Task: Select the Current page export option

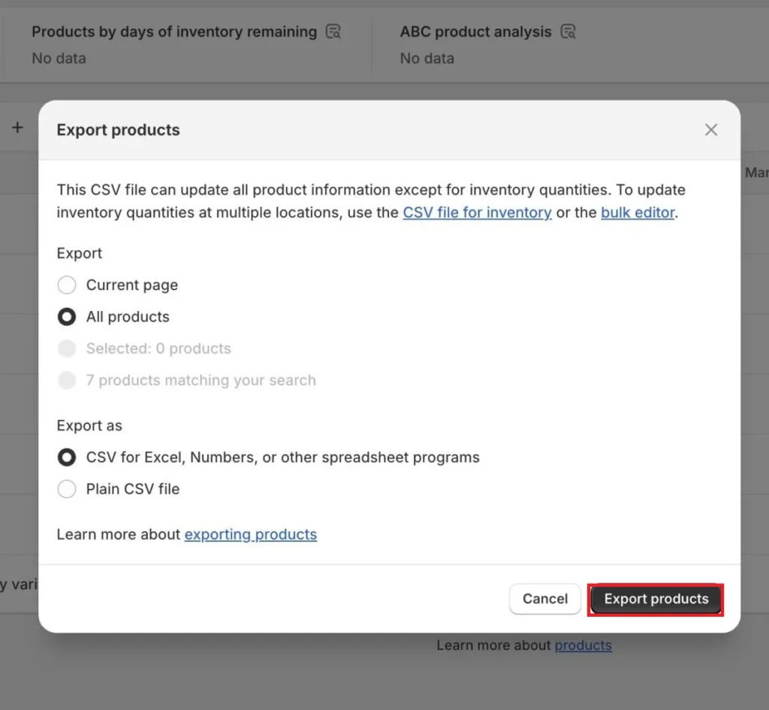Action: pos(67,286)
